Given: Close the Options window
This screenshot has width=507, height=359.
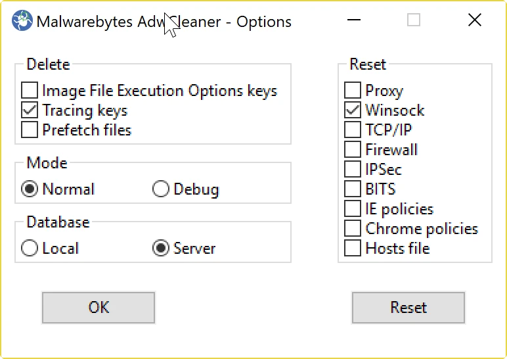Looking at the screenshot, I should tap(475, 20).
